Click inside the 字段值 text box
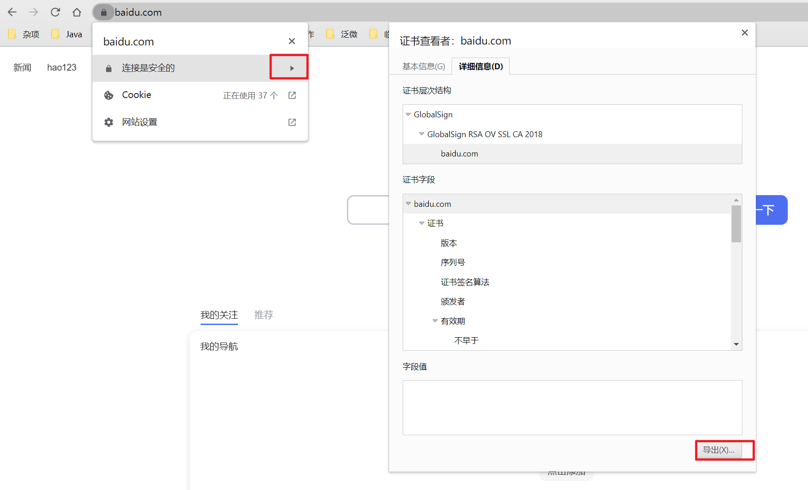 572,408
